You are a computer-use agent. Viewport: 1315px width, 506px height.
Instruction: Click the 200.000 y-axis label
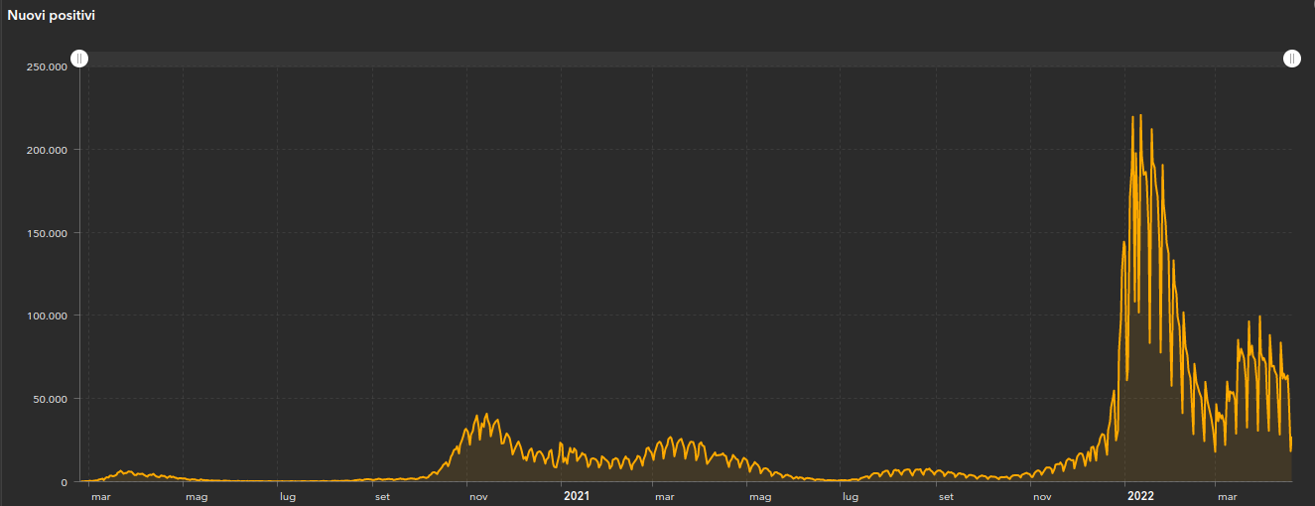tap(48, 150)
